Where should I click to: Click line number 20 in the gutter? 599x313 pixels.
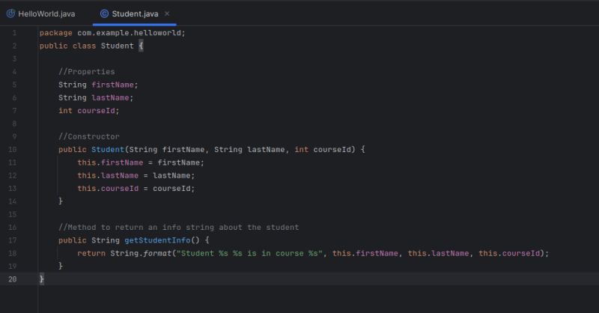click(13, 279)
